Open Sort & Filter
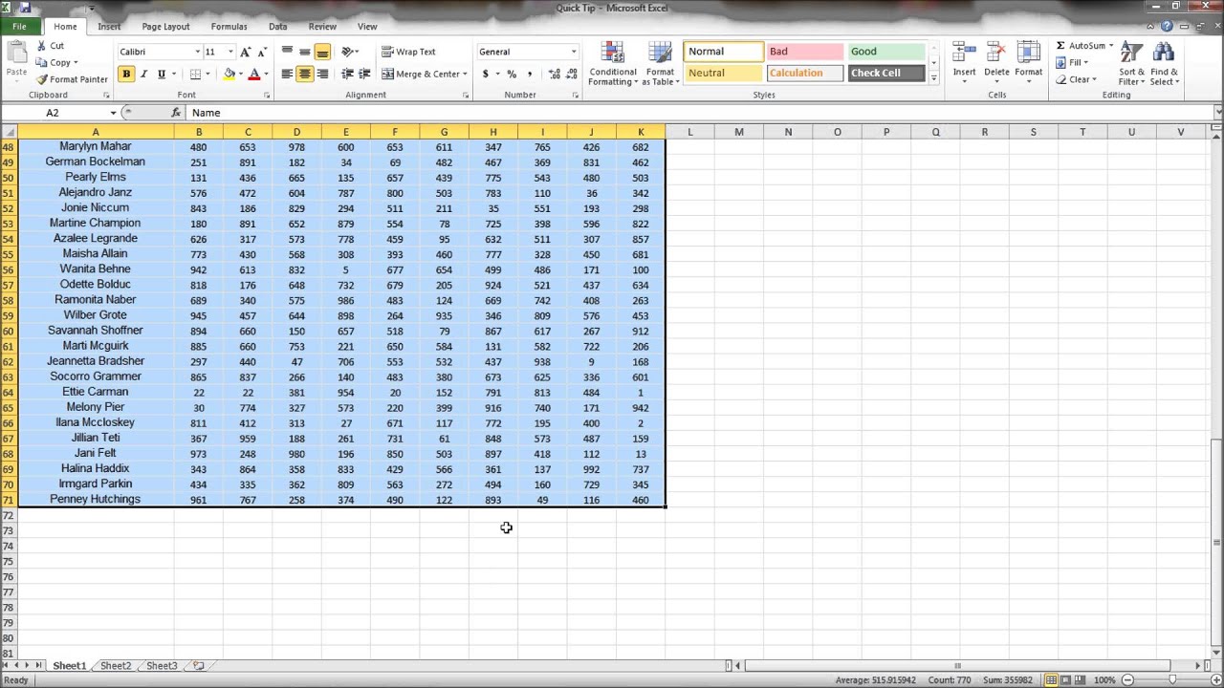 [1131, 64]
